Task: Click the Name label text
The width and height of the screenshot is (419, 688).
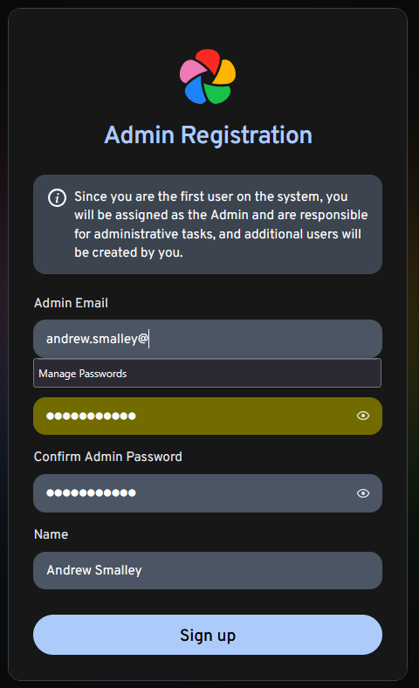Action: (x=51, y=534)
